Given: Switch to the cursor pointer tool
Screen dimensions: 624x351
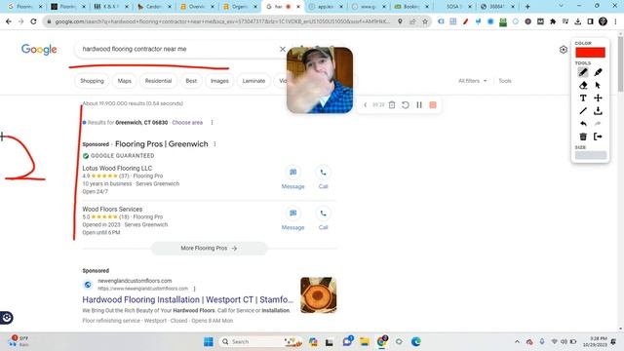Looking at the screenshot, I should point(598,85).
